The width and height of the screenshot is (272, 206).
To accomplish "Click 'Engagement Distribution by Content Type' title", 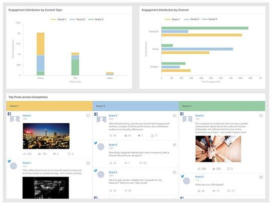I will pos(35,10).
